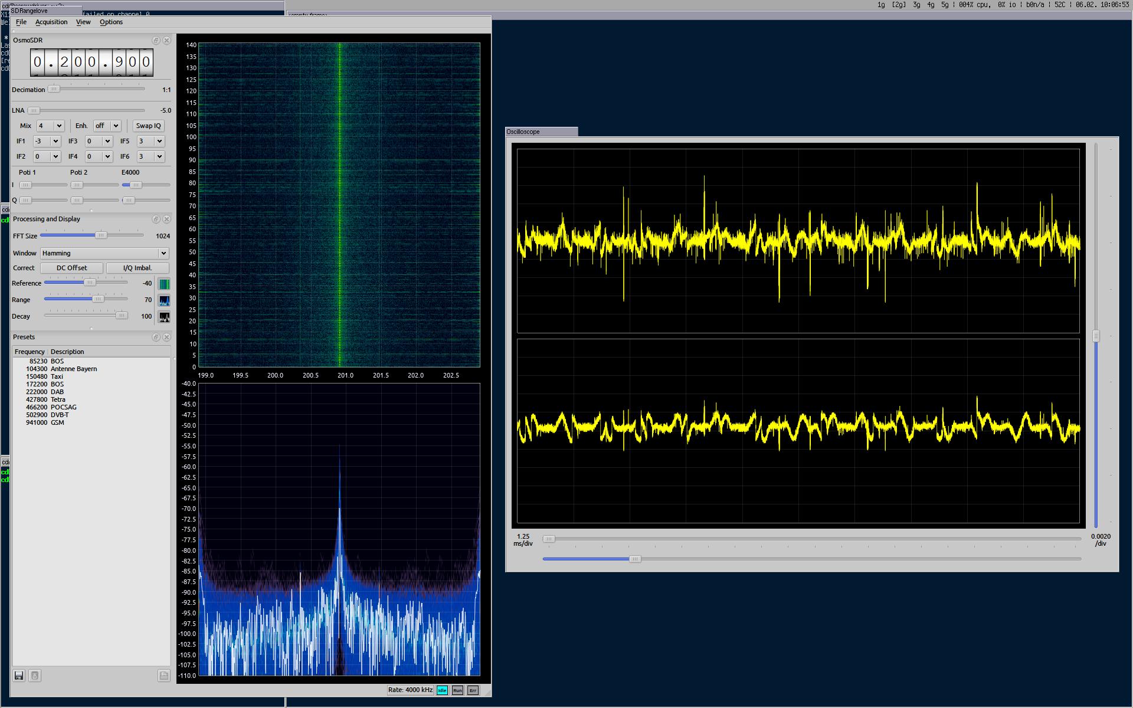
Task: Select the 466200 POCSAG preset
Action: tap(91, 407)
